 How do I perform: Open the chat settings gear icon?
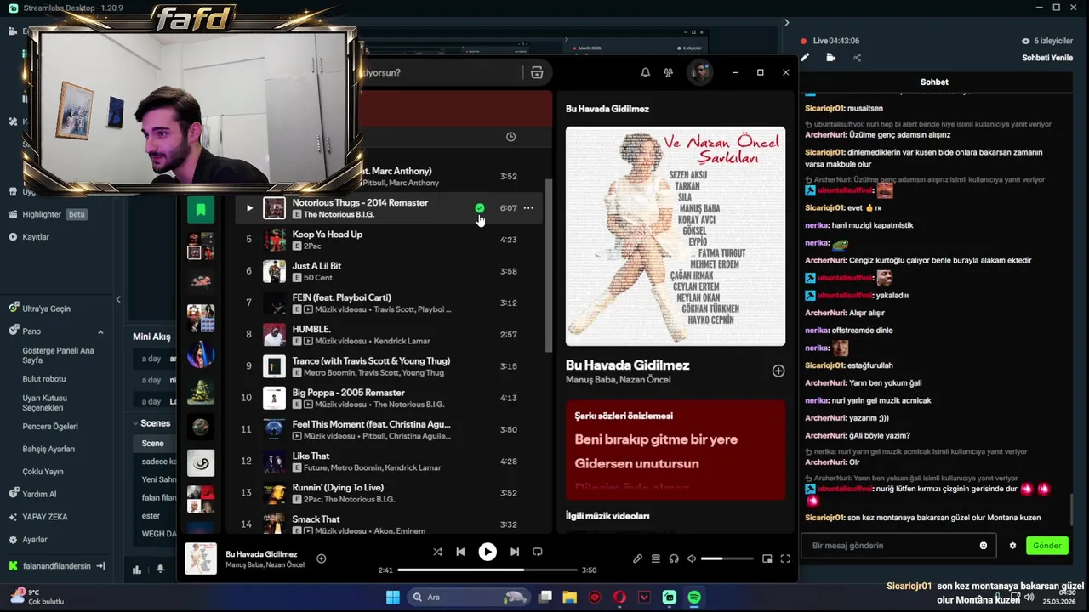[1012, 546]
